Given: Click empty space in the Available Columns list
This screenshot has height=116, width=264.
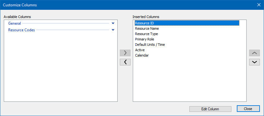Looking at the screenshot, I should [x=61, y=67].
